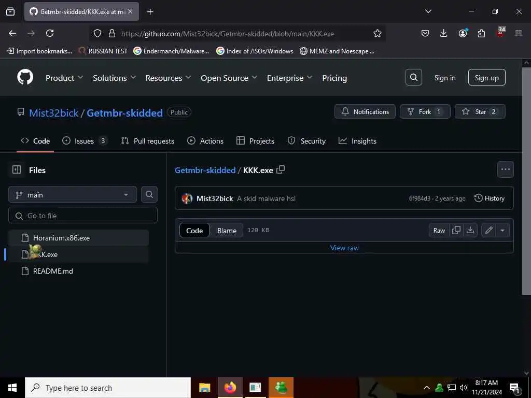The height and width of the screenshot is (398, 531).
Task: Collapse file tree side panel icon
Action: tap(17, 169)
